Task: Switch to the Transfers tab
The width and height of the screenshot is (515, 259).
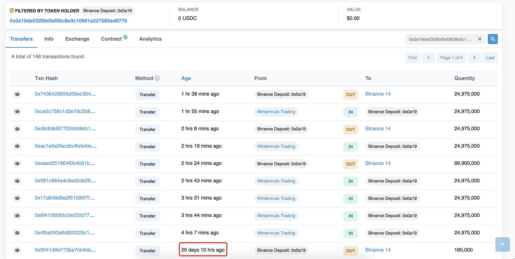Action: [x=21, y=39]
